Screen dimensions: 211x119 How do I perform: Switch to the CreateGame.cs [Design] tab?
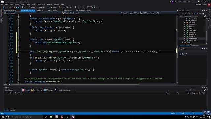(83, 11)
